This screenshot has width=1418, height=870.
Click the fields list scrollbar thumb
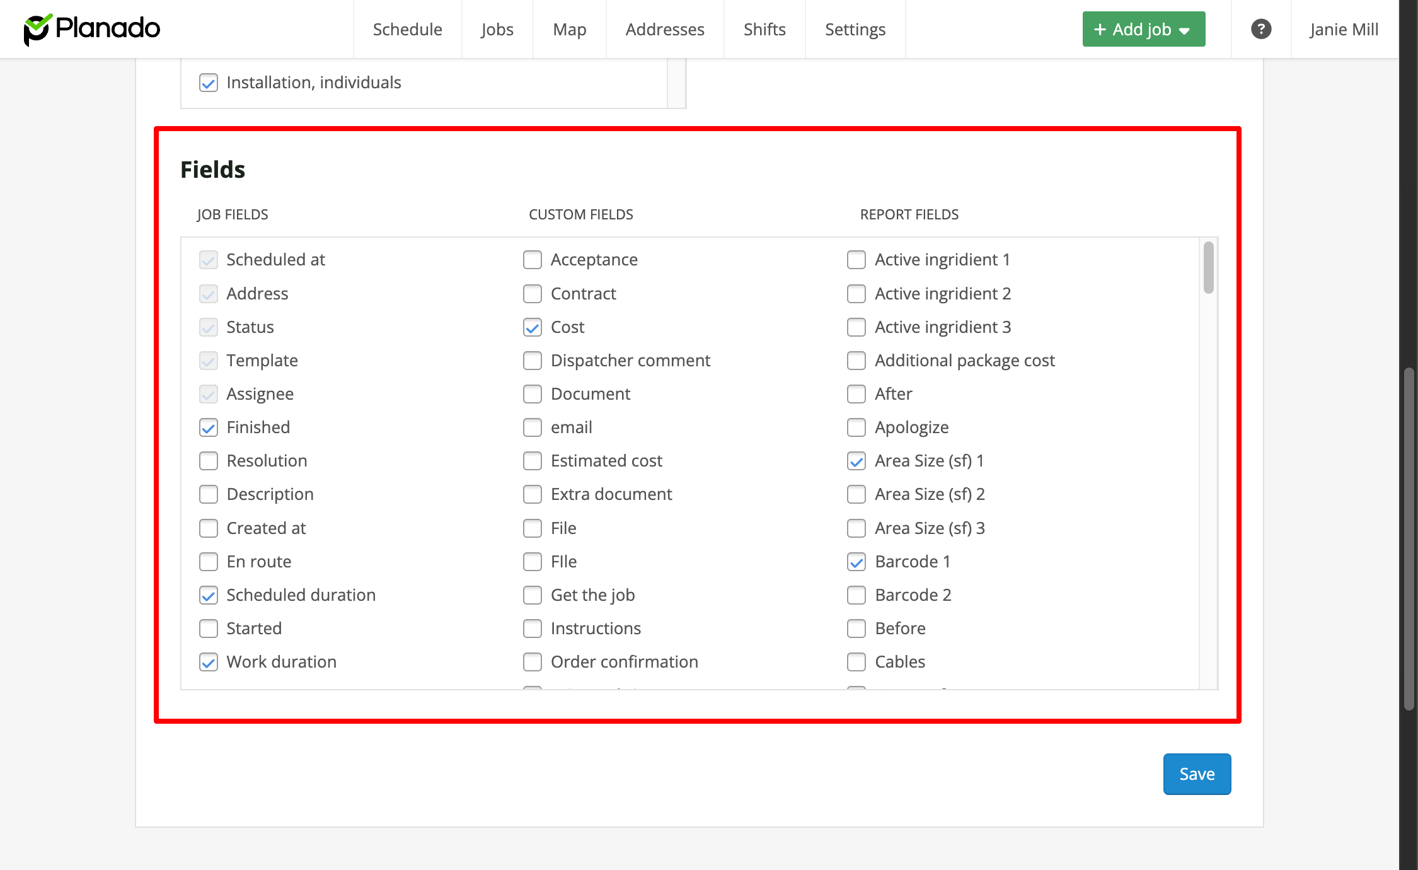point(1208,268)
